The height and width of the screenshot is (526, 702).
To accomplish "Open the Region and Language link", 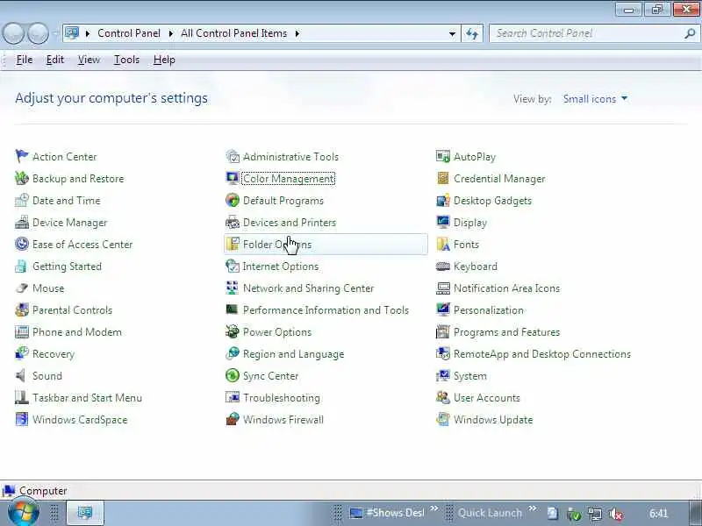I will click(293, 354).
